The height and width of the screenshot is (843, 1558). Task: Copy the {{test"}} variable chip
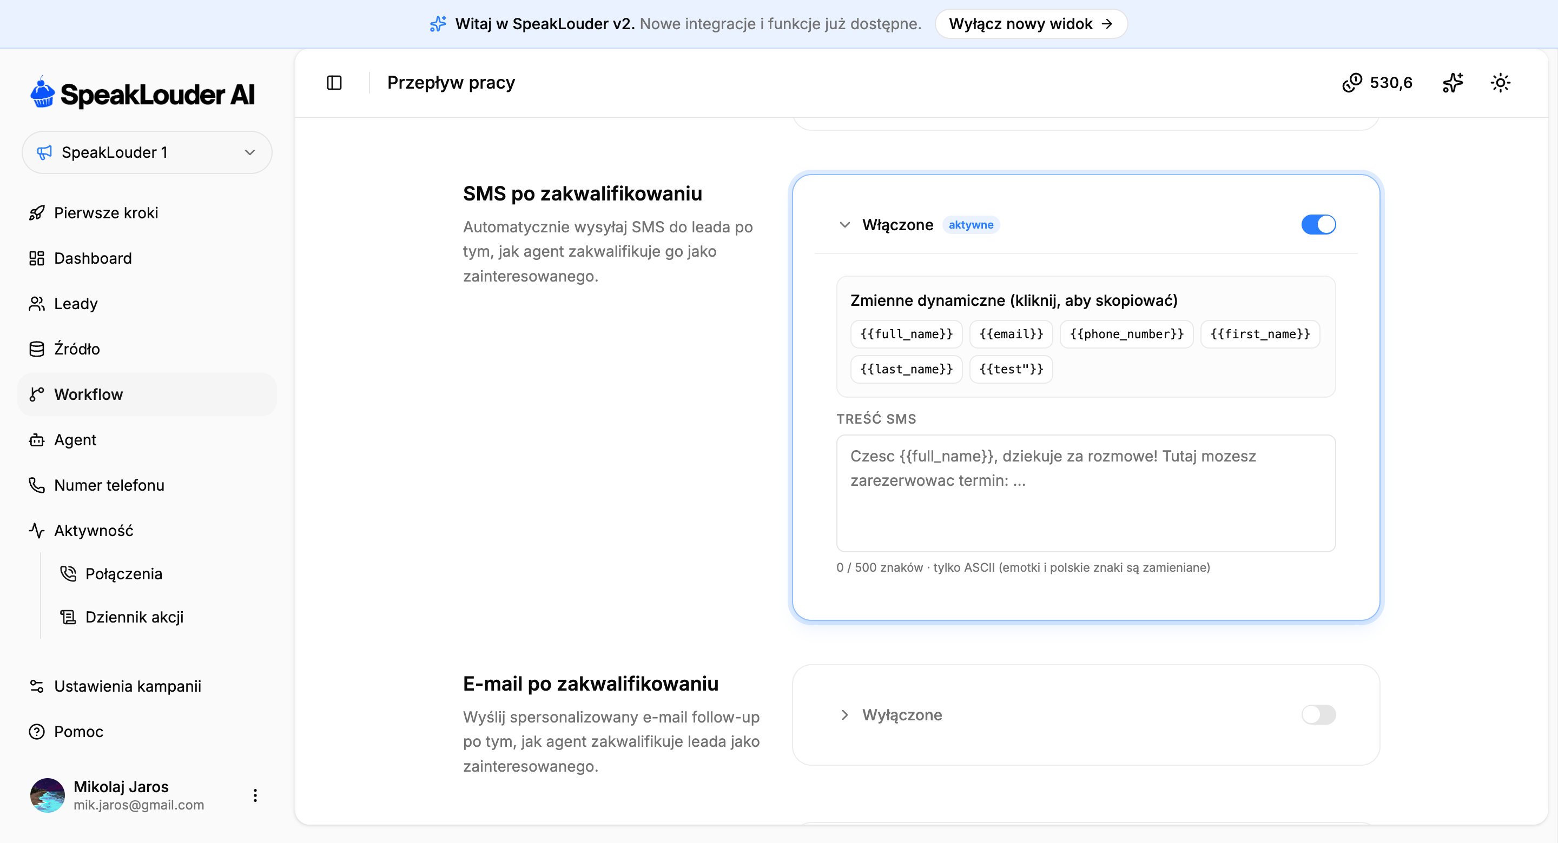point(1011,369)
